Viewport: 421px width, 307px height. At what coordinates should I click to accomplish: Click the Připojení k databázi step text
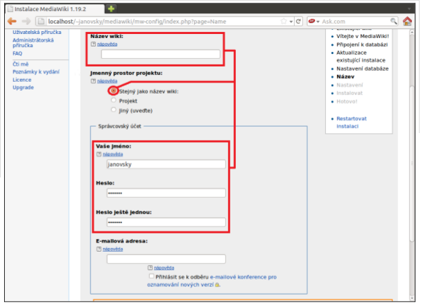[x=362, y=44]
